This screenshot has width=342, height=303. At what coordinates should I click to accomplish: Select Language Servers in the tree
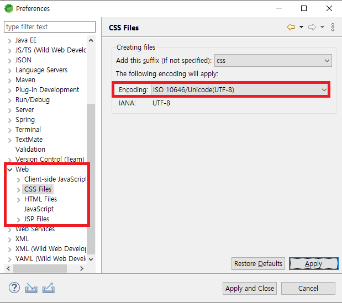[x=41, y=70]
